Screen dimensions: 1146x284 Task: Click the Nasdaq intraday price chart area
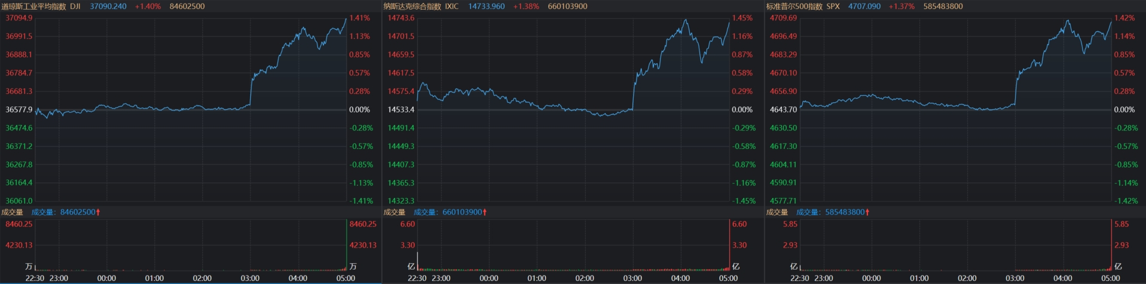click(x=573, y=109)
